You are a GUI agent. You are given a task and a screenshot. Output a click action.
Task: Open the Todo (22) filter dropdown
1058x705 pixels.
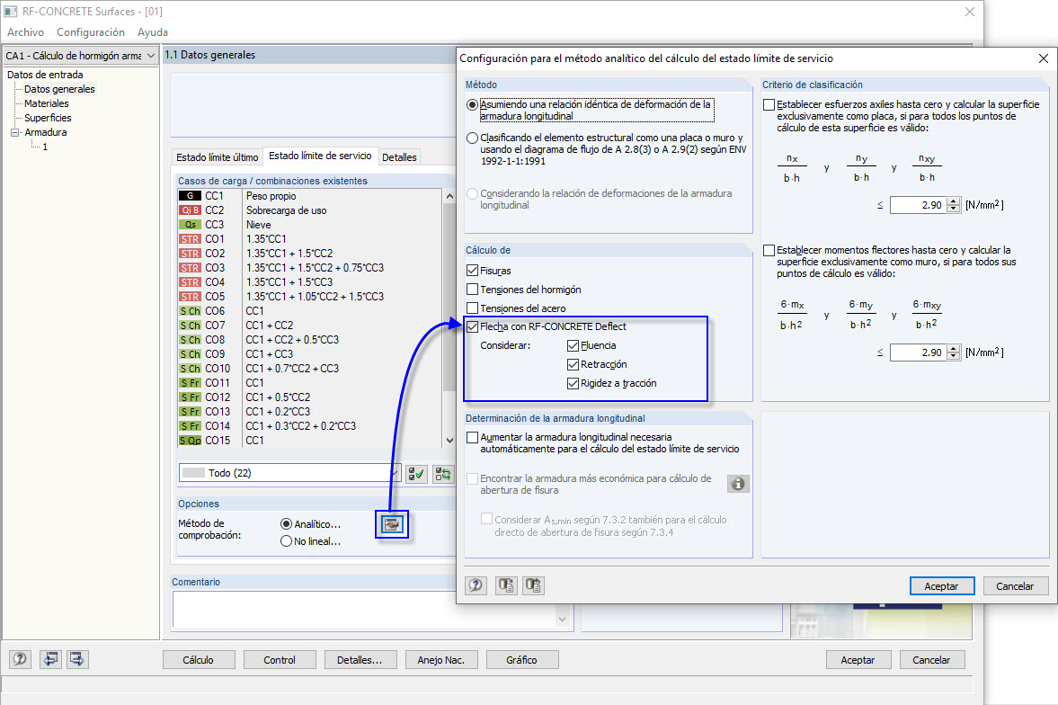(395, 473)
